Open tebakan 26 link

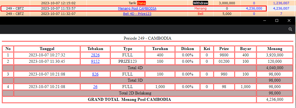[x=95, y=87]
